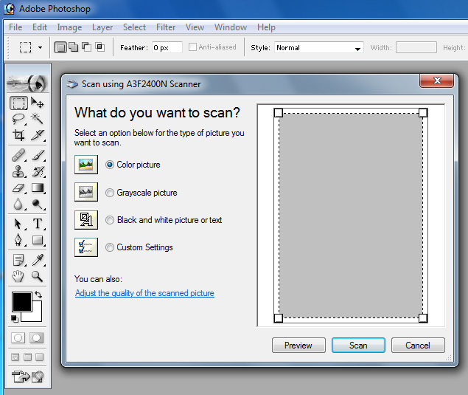Viewport: 468px width, 395px height.
Task: Choose Black and white picture or text
Action: (x=110, y=220)
